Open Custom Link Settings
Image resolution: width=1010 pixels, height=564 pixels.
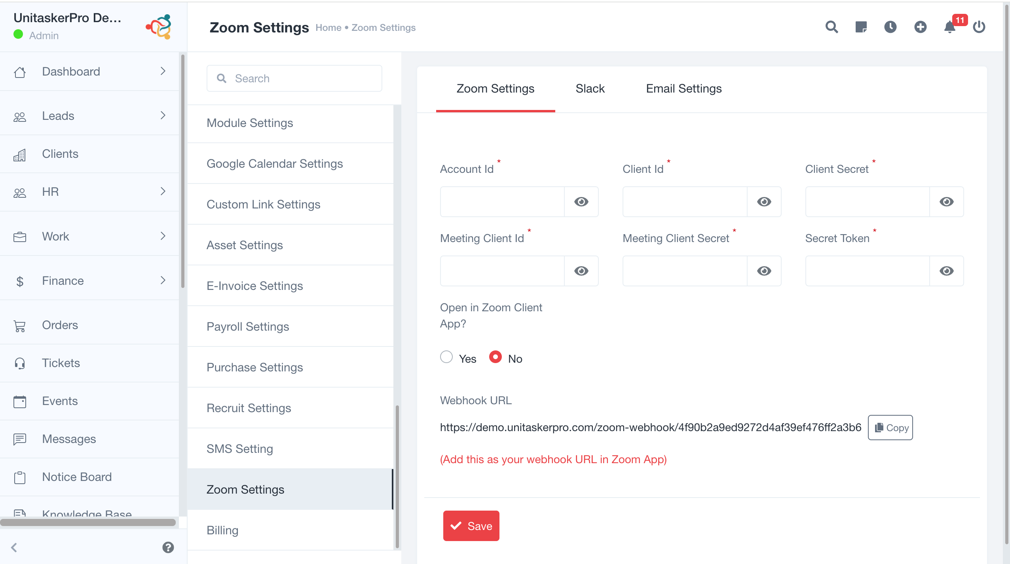(x=290, y=204)
